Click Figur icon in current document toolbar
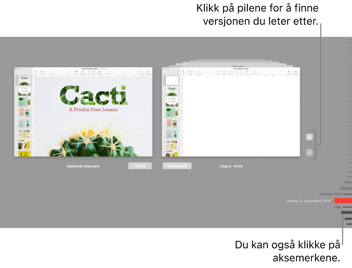 (94, 72)
